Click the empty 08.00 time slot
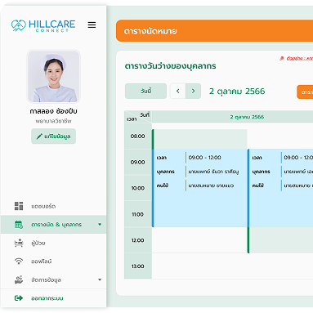 (x=199, y=139)
